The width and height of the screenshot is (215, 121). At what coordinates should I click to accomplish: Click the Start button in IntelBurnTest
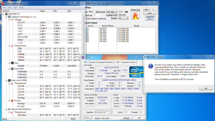coord(146,9)
